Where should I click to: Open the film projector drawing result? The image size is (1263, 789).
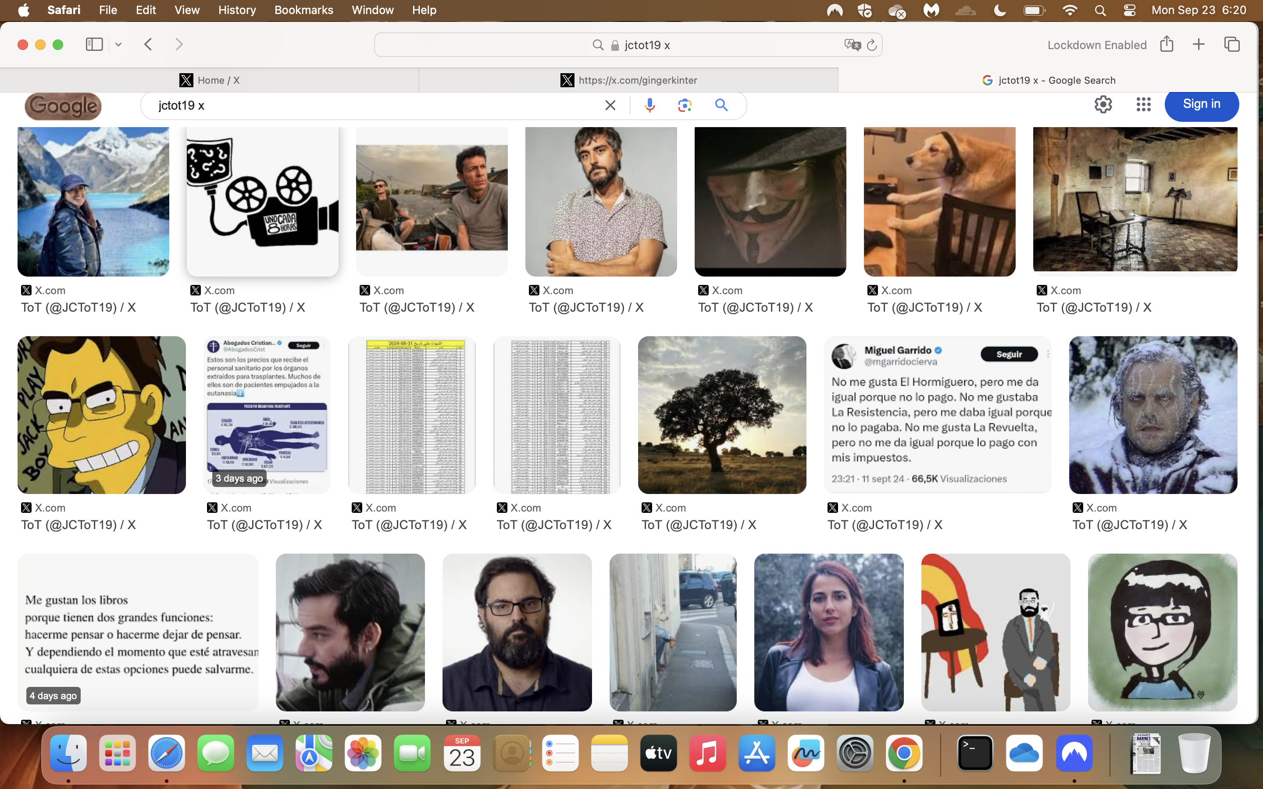[x=263, y=202]
